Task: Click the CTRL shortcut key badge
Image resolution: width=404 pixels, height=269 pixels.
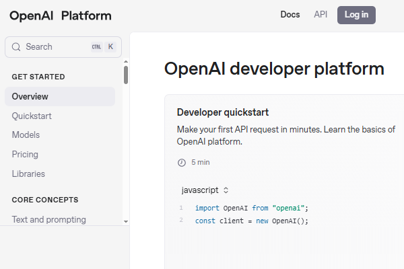Action: coord(96,47)
